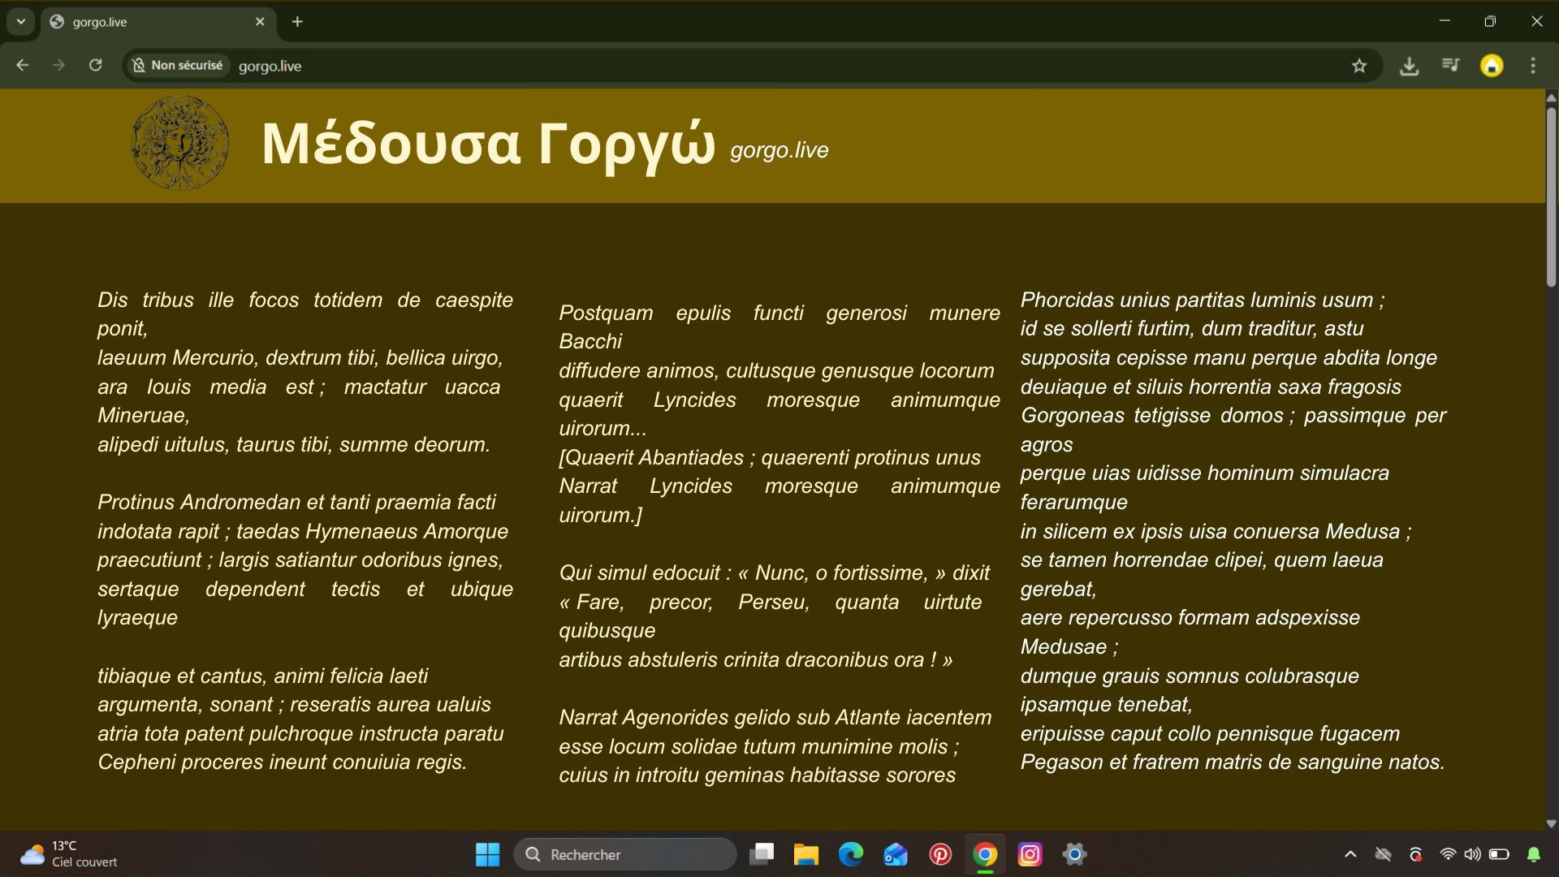Expand the tab search dropdown arrow
The image size is (1559, 877).
21,22
